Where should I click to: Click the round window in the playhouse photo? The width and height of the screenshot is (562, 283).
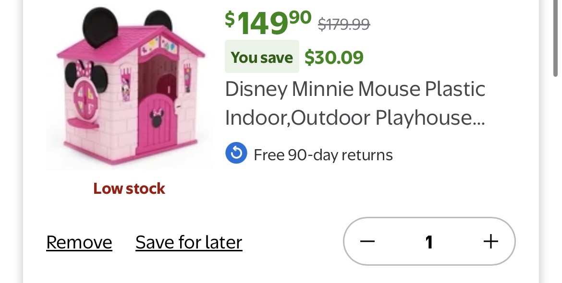(x=87, y=99)
